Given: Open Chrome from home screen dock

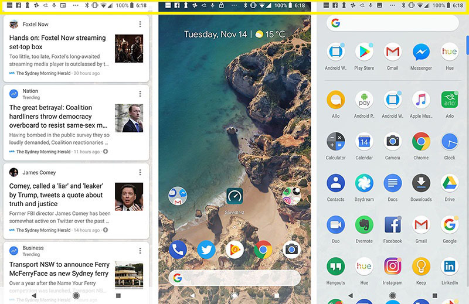Looking at the screenshot, I should click(x=263, y=250).
